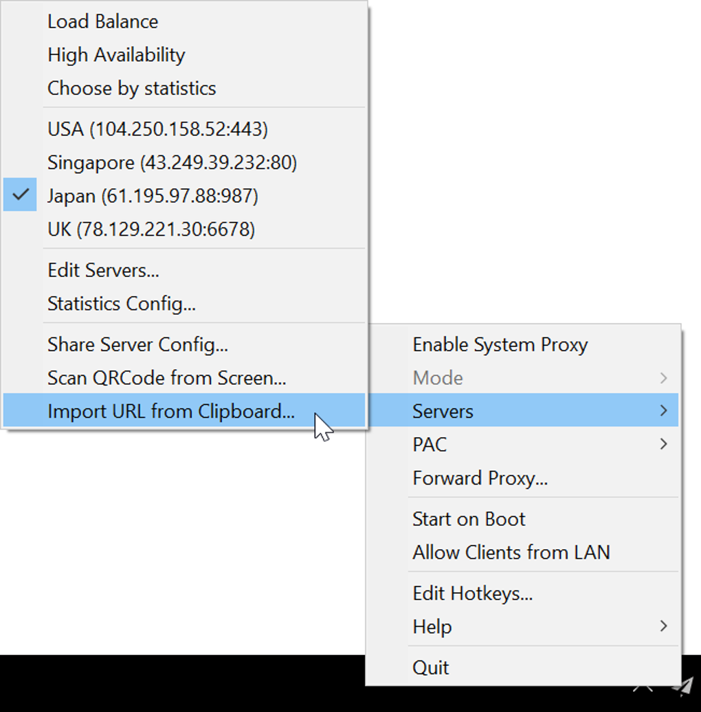
Task: Switch to the Singapore server
Action: [172, 163]
